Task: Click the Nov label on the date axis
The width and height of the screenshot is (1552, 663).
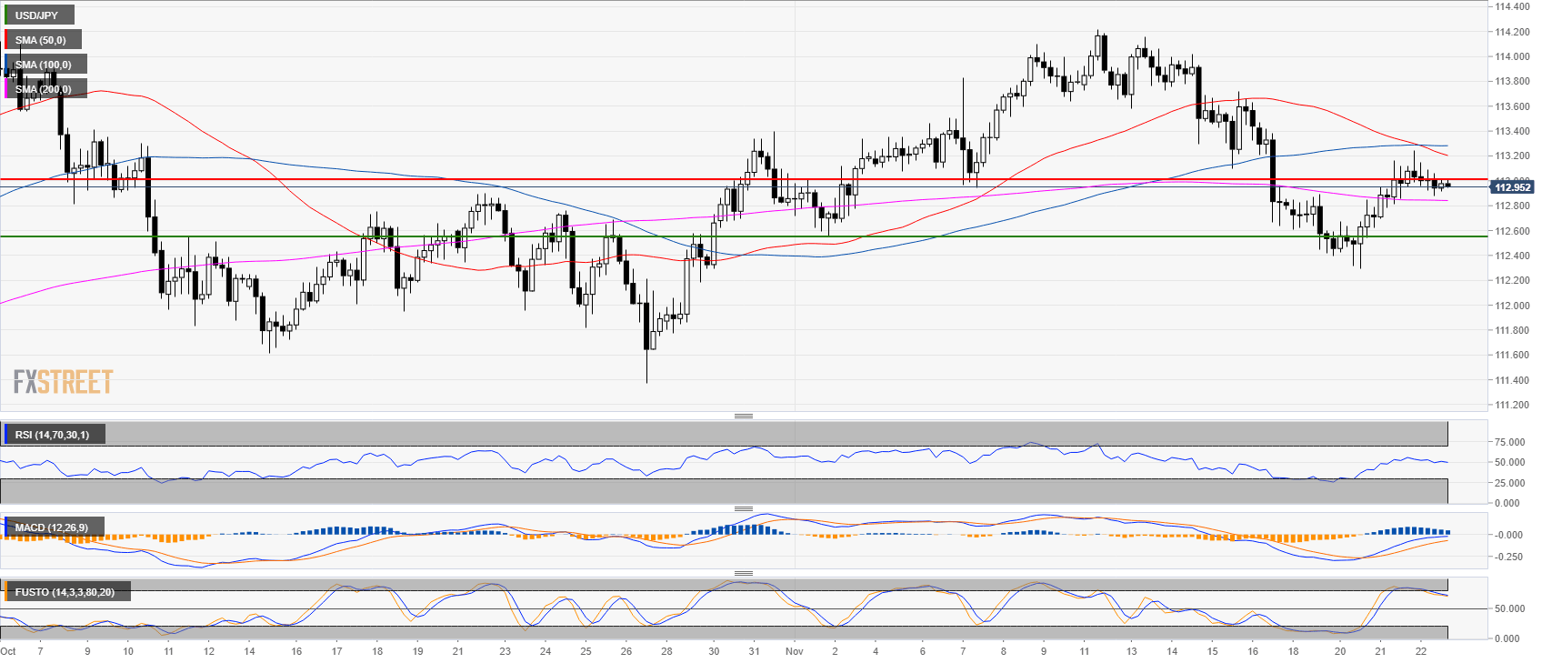Action: (794, 651)
